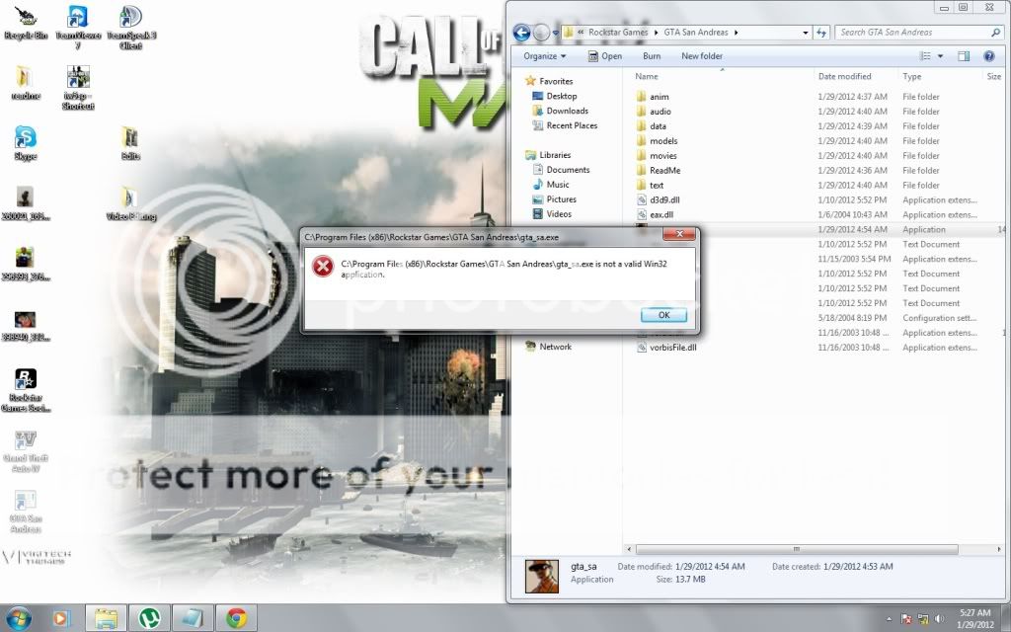Image resolution: width=1011 pixels, height=632 pixels.
Task: Click the Explorer help question mark icon
Action: pos(988,56)
